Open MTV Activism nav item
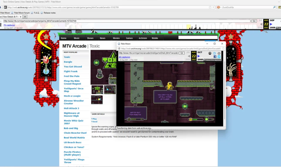Image resolution: width=281 pixels, height=167 pixels. pos(143,38)
